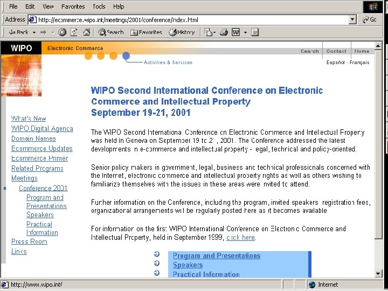The width and height of the screenshot is (388, 291).
Task: Open Practical Information in the blue box
Action: click(206, 274)
